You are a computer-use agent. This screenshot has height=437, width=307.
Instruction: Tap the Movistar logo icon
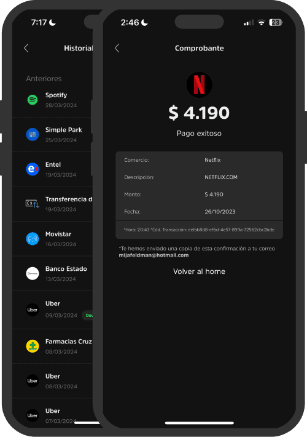point(33,239)
